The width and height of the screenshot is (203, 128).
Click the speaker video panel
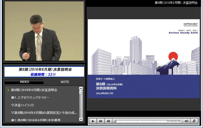tap(44, 31)
